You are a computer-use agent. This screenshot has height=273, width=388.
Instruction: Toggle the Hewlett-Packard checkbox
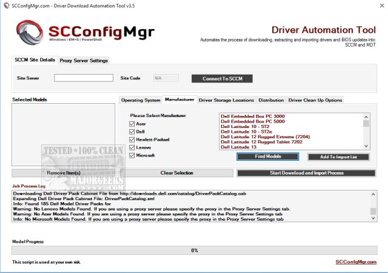132,140
